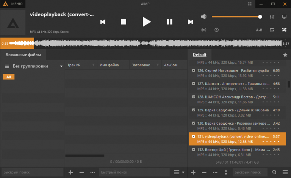Adjust the volume slider
The width and height of the screenshot is (291, 178).
click(x=236, y=17)
